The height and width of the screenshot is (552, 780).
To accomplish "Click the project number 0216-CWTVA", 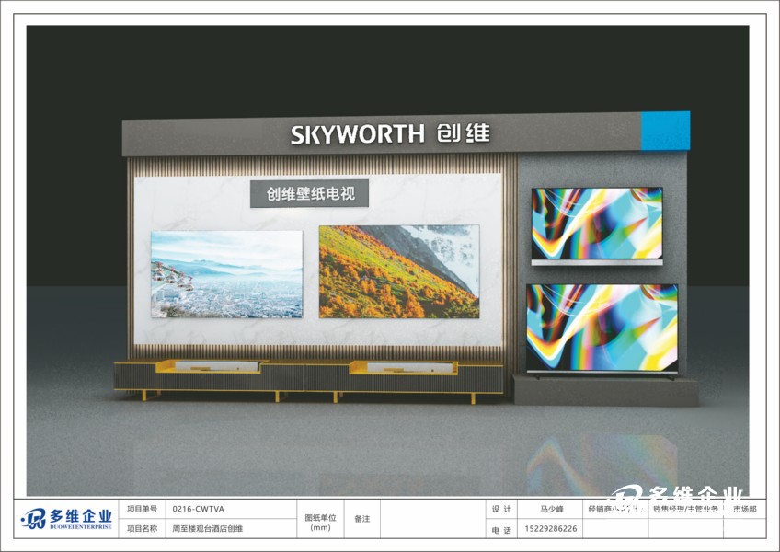I will click(198, 509).
